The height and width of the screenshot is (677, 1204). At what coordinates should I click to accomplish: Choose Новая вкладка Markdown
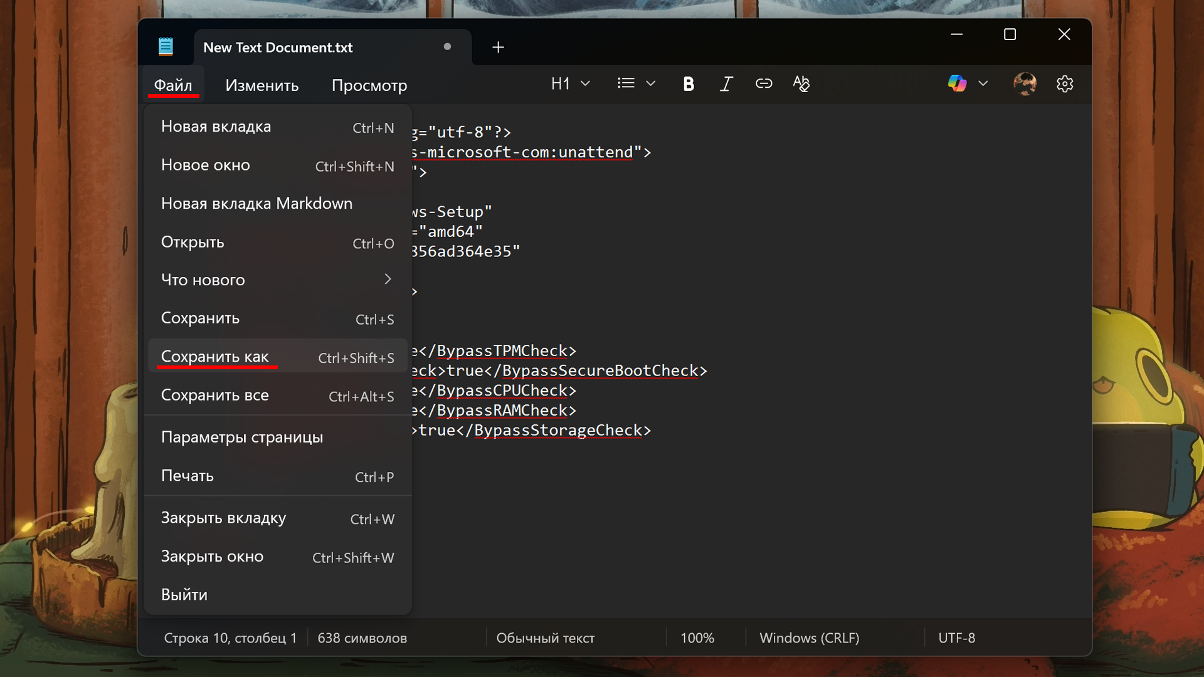256,203
